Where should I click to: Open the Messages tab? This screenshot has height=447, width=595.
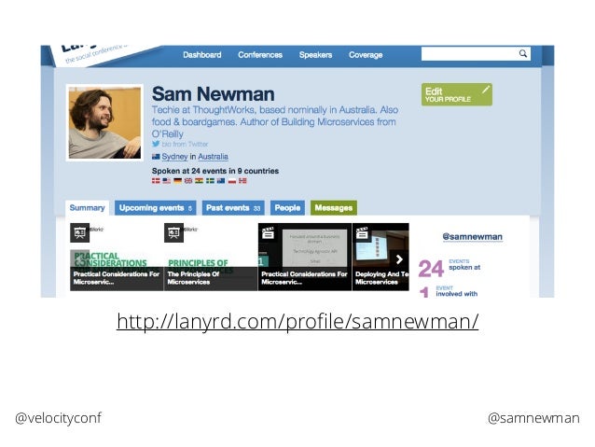(x=334, y=208)
